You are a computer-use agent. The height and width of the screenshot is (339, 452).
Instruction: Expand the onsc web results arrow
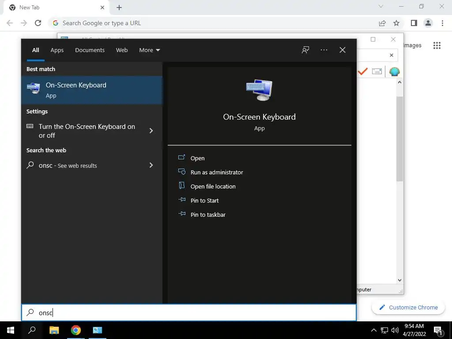click(151, 165)
